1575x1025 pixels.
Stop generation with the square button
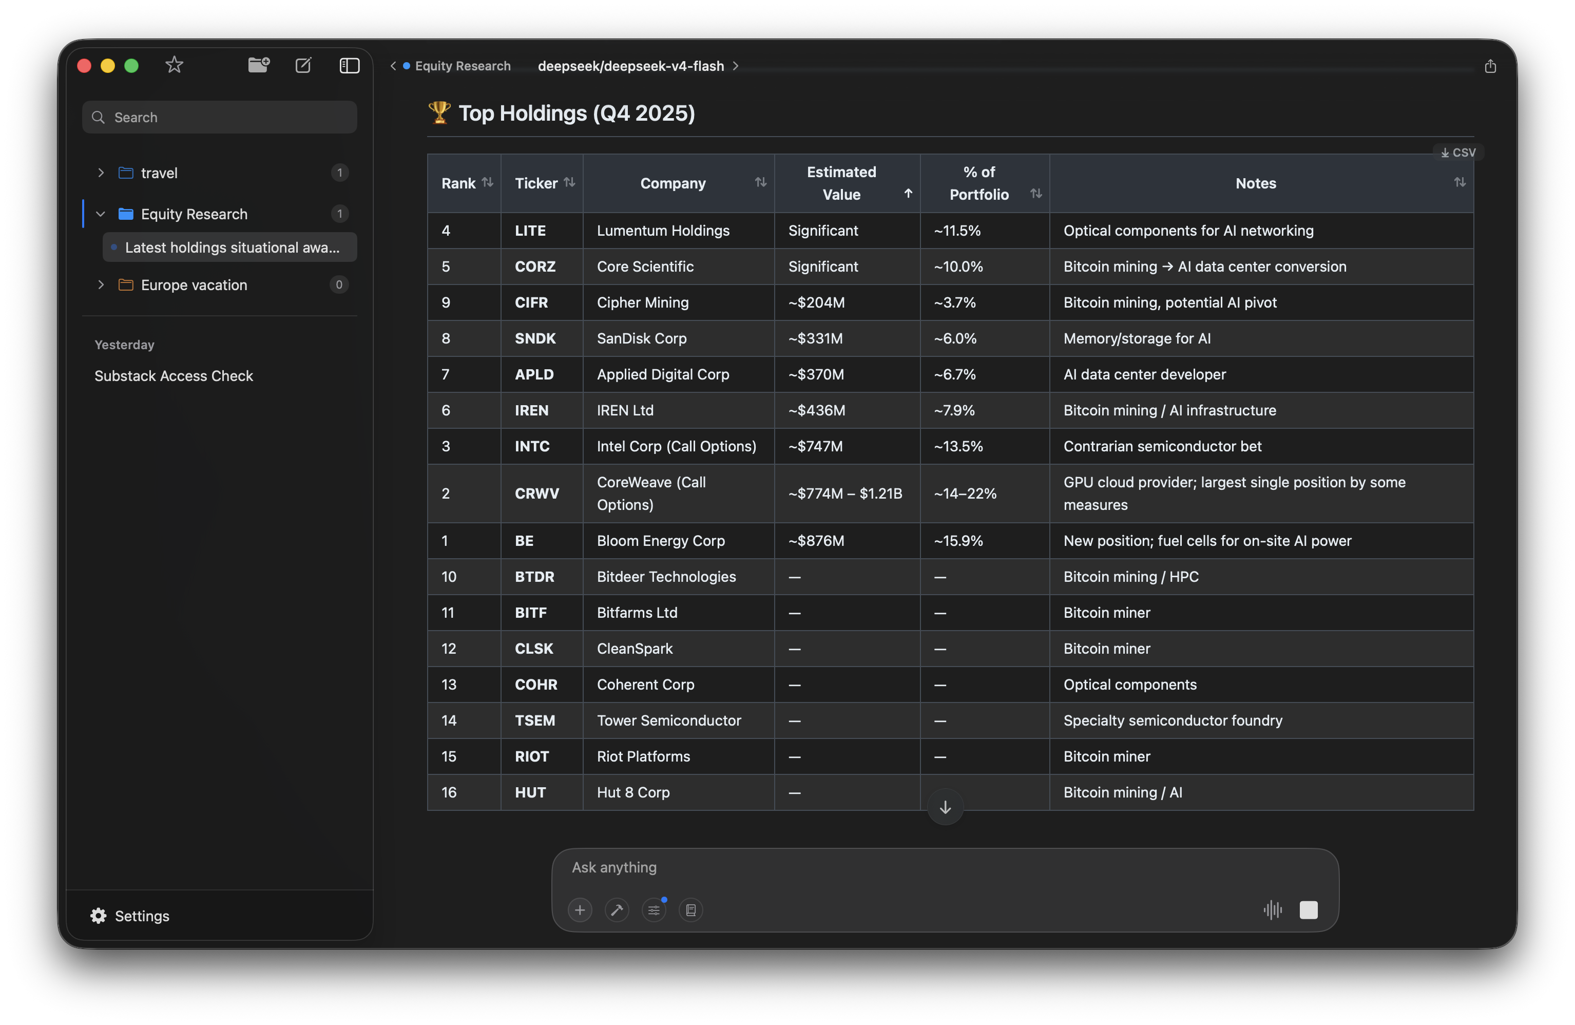(x=1309, y=910)
